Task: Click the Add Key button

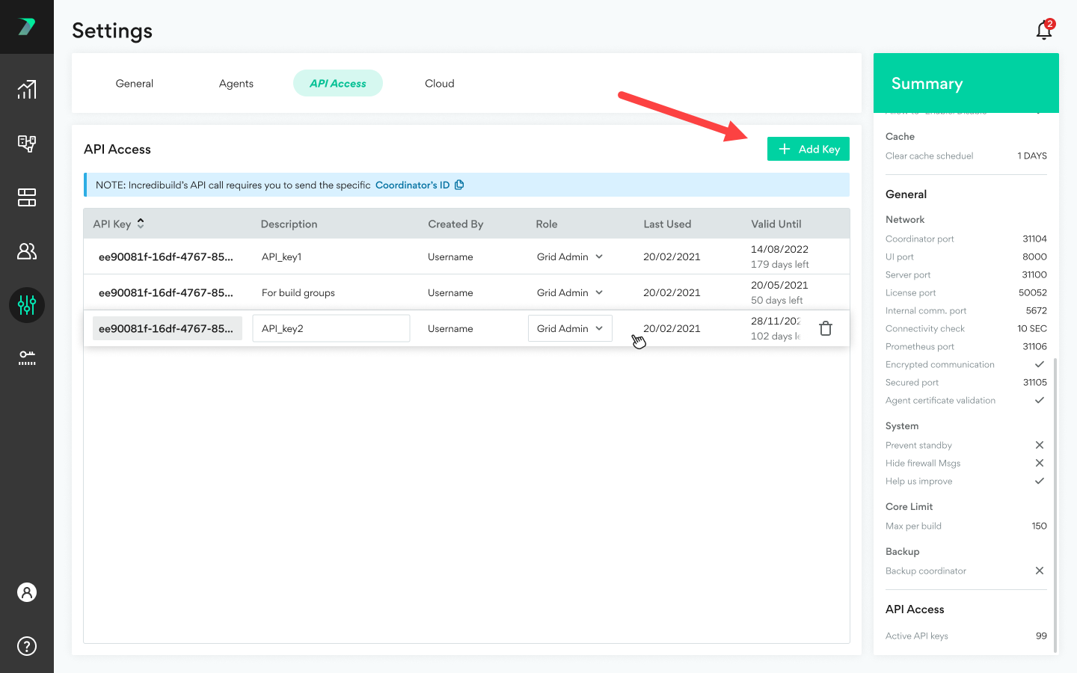Action: [808, 149]
